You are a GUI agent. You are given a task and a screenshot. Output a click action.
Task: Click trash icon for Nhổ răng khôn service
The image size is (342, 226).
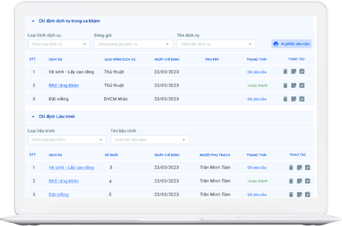tap(285, 85)
